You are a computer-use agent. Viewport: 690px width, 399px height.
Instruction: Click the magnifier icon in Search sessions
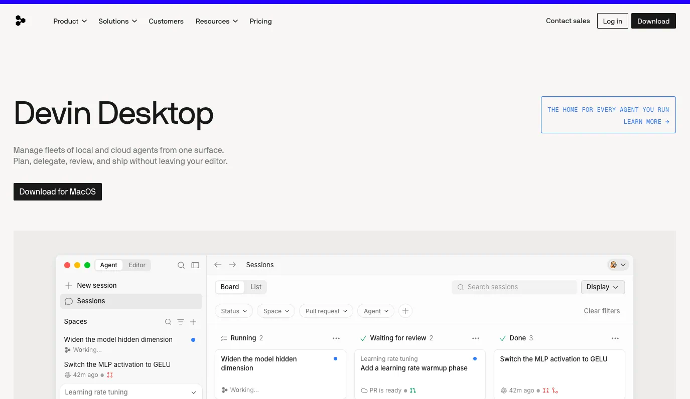[x=461, y=287]
